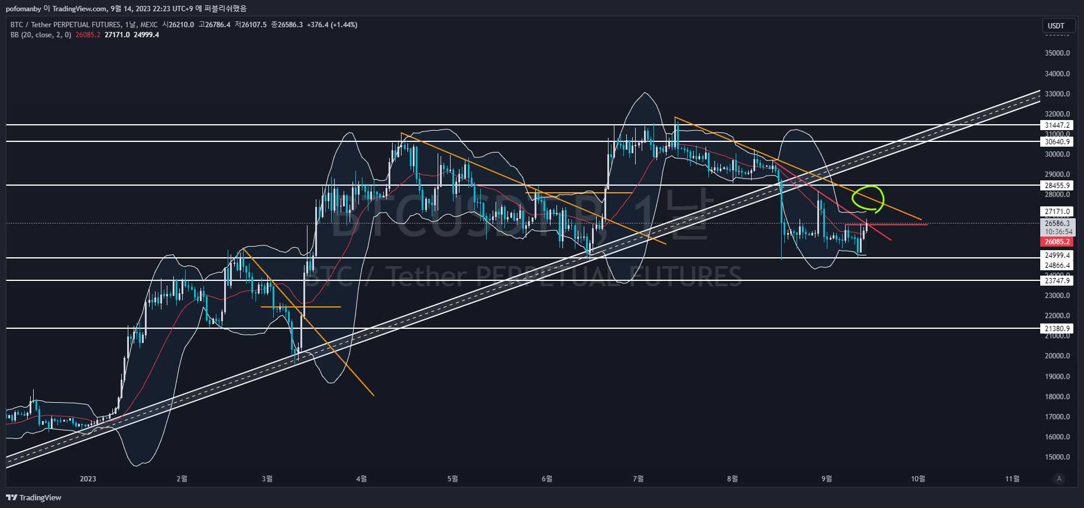Select the red 26085.2 price label on the axis
Screen dimensions: 1084x508
click(x=1057, y=242)
